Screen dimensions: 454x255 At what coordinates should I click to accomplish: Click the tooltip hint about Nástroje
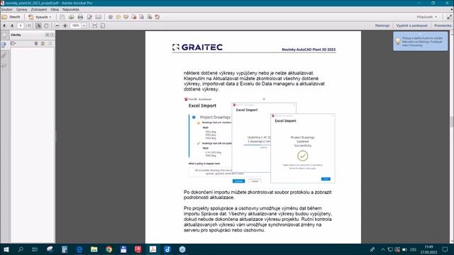click(x=421, y=41)
